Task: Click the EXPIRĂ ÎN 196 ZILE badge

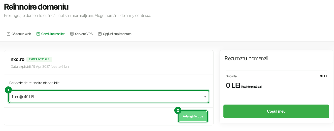Action: pyautogui.click(x=39, y=59)
